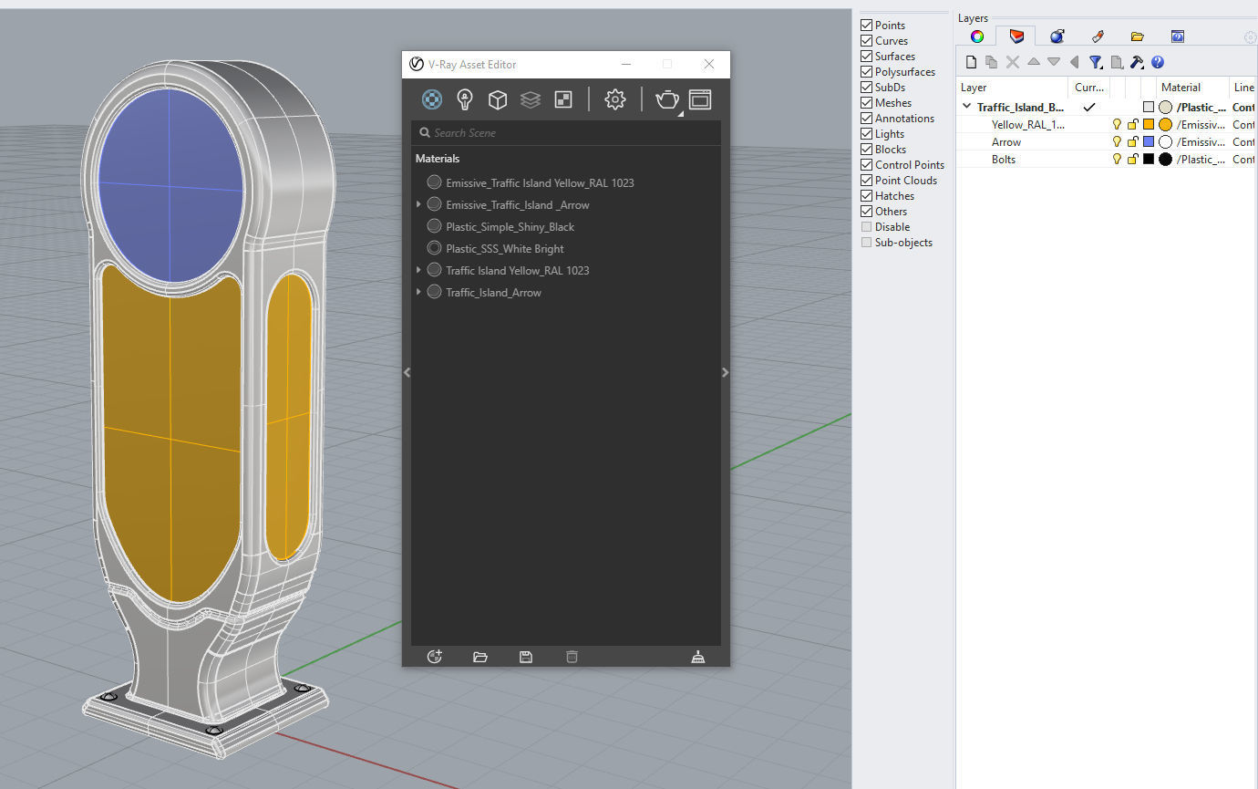Screen dimensions: 1258x789
Task: Purge unused assets with broom icon
Action: click(x=698, y=657)
